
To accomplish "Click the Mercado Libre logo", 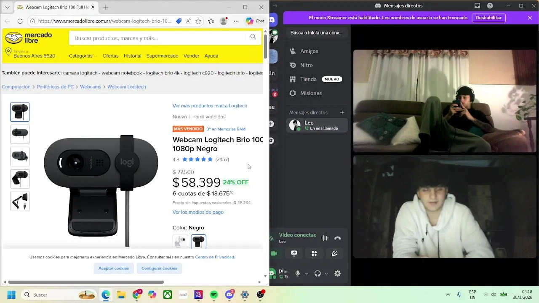I will point(28,38).
